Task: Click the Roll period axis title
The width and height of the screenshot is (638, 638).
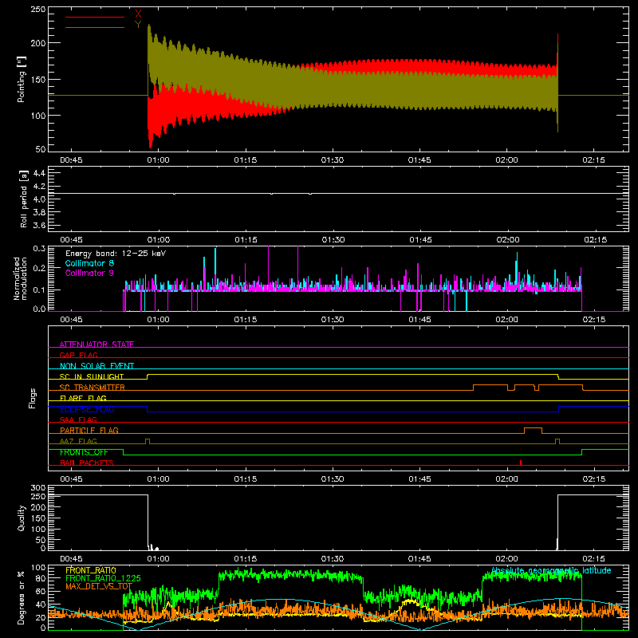Action: pos(24,199)
